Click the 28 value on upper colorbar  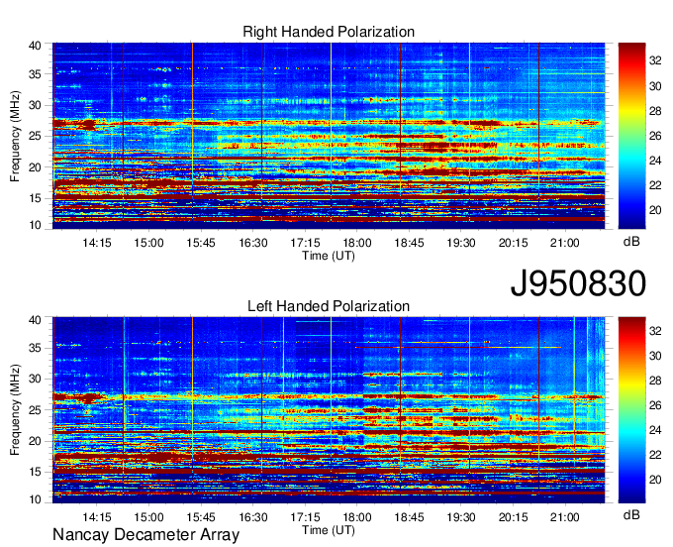point(655,111)
